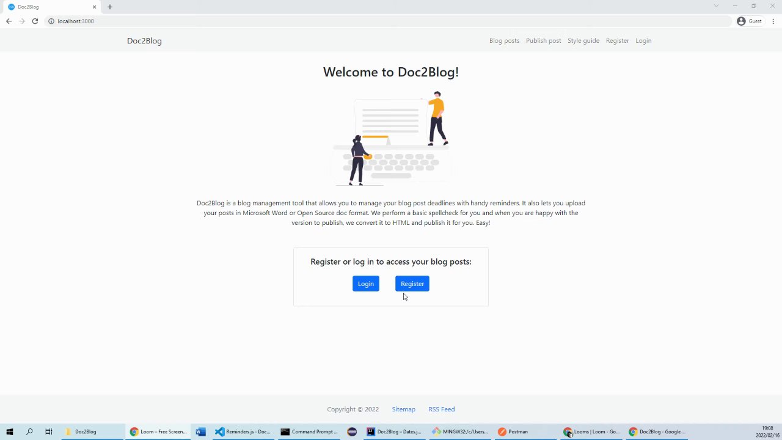Open a new browser tab
782x440 pixels.
tap(110, 7)
